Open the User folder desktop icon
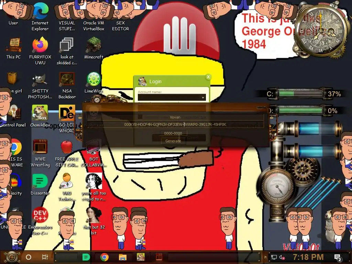Screen dimensions: 352x264 (13, 14)
